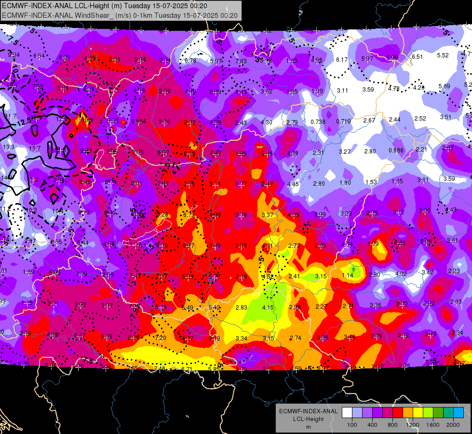Click the wind shear value 2.77

coord(294,245)
